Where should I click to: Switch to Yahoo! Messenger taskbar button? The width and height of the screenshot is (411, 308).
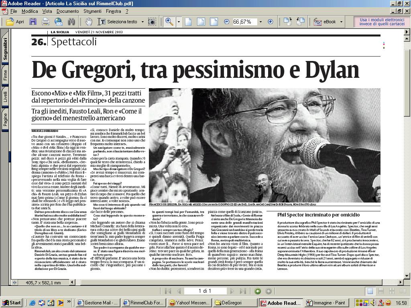point(189,303)
